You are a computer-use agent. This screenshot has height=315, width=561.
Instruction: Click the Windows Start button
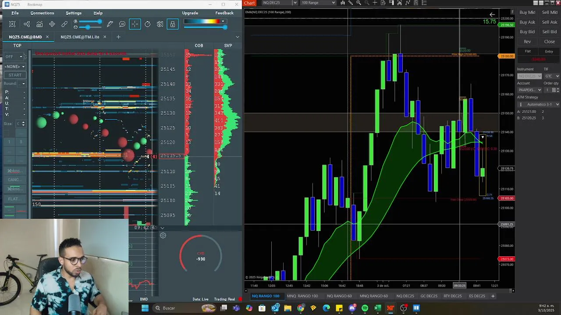pyautogui.click(x=145, y=308)
